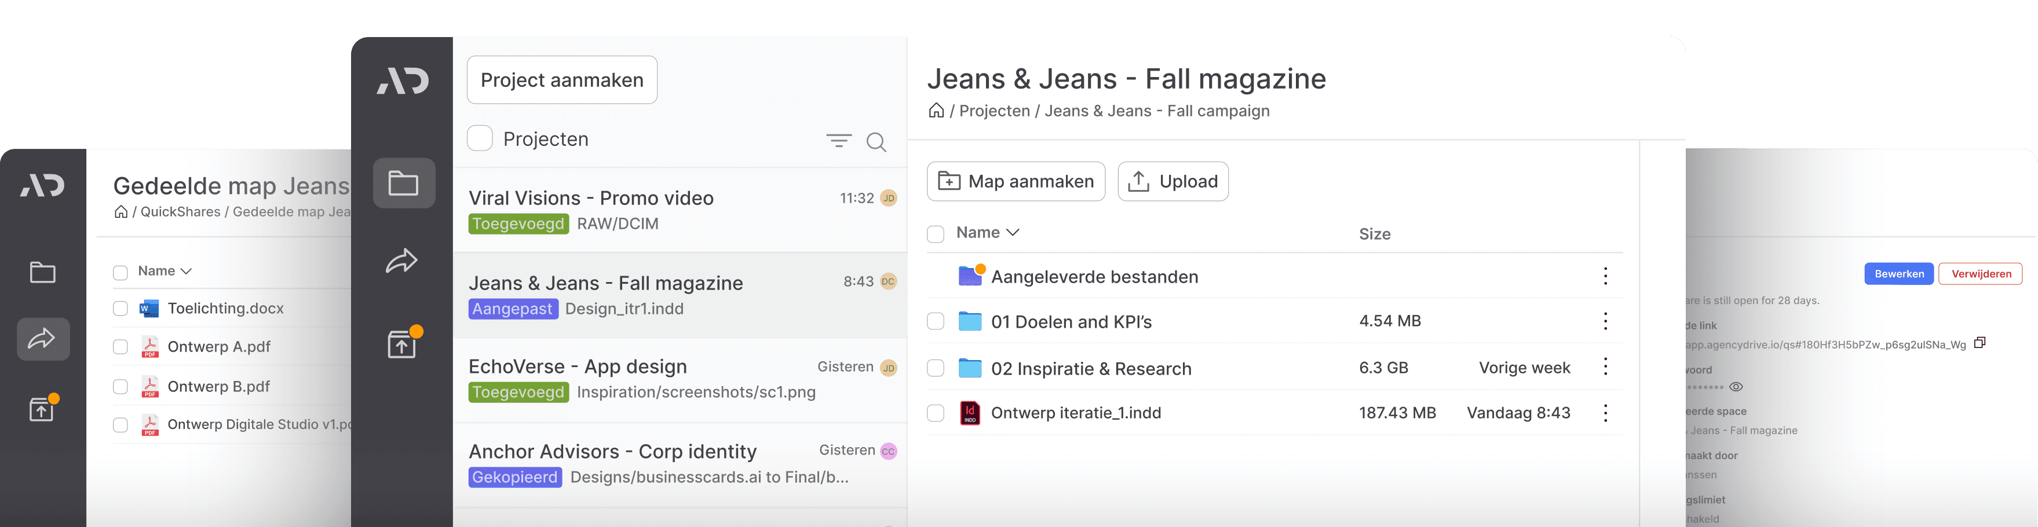The height and width of the screenshot is (527, 2038).
Task: Open the Name column sort dropdown
Action: 1013,232
